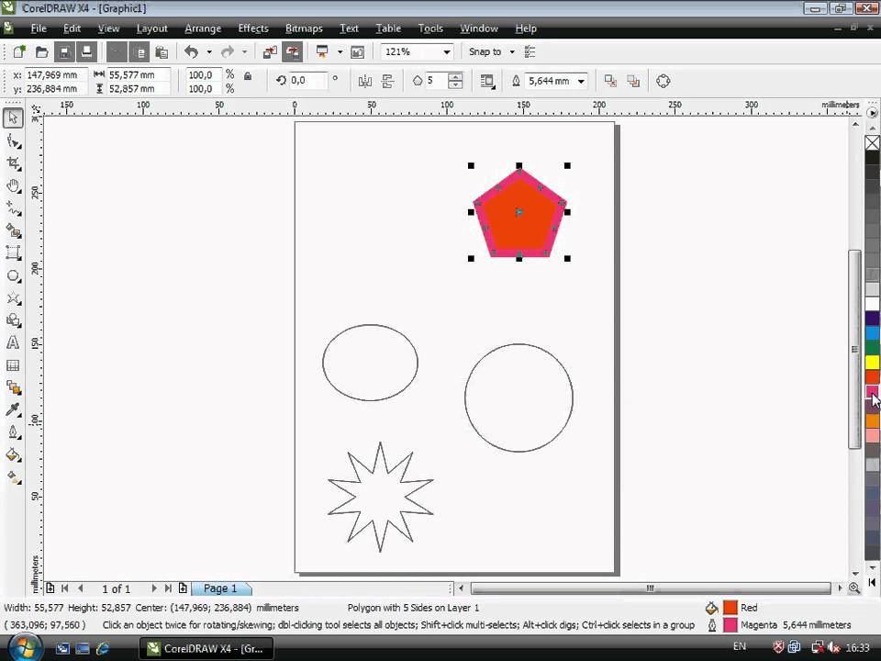
Task: Click the object width field
Action: coord(139,74)
